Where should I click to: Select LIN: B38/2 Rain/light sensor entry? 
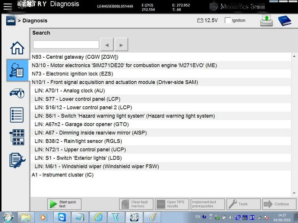[x=161, y=141]
